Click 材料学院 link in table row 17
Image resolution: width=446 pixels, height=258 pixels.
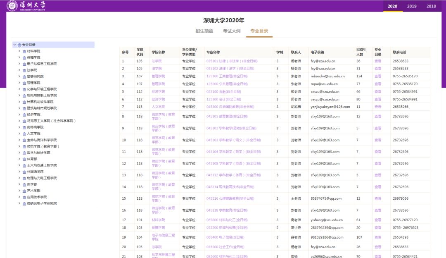(158, 220)
